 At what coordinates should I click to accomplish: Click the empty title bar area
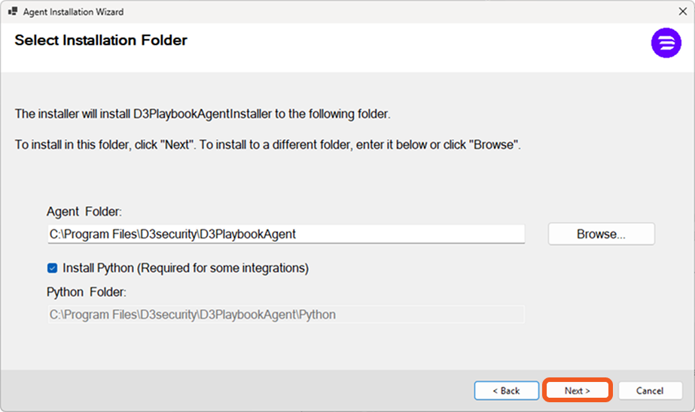tap(376, 12)
